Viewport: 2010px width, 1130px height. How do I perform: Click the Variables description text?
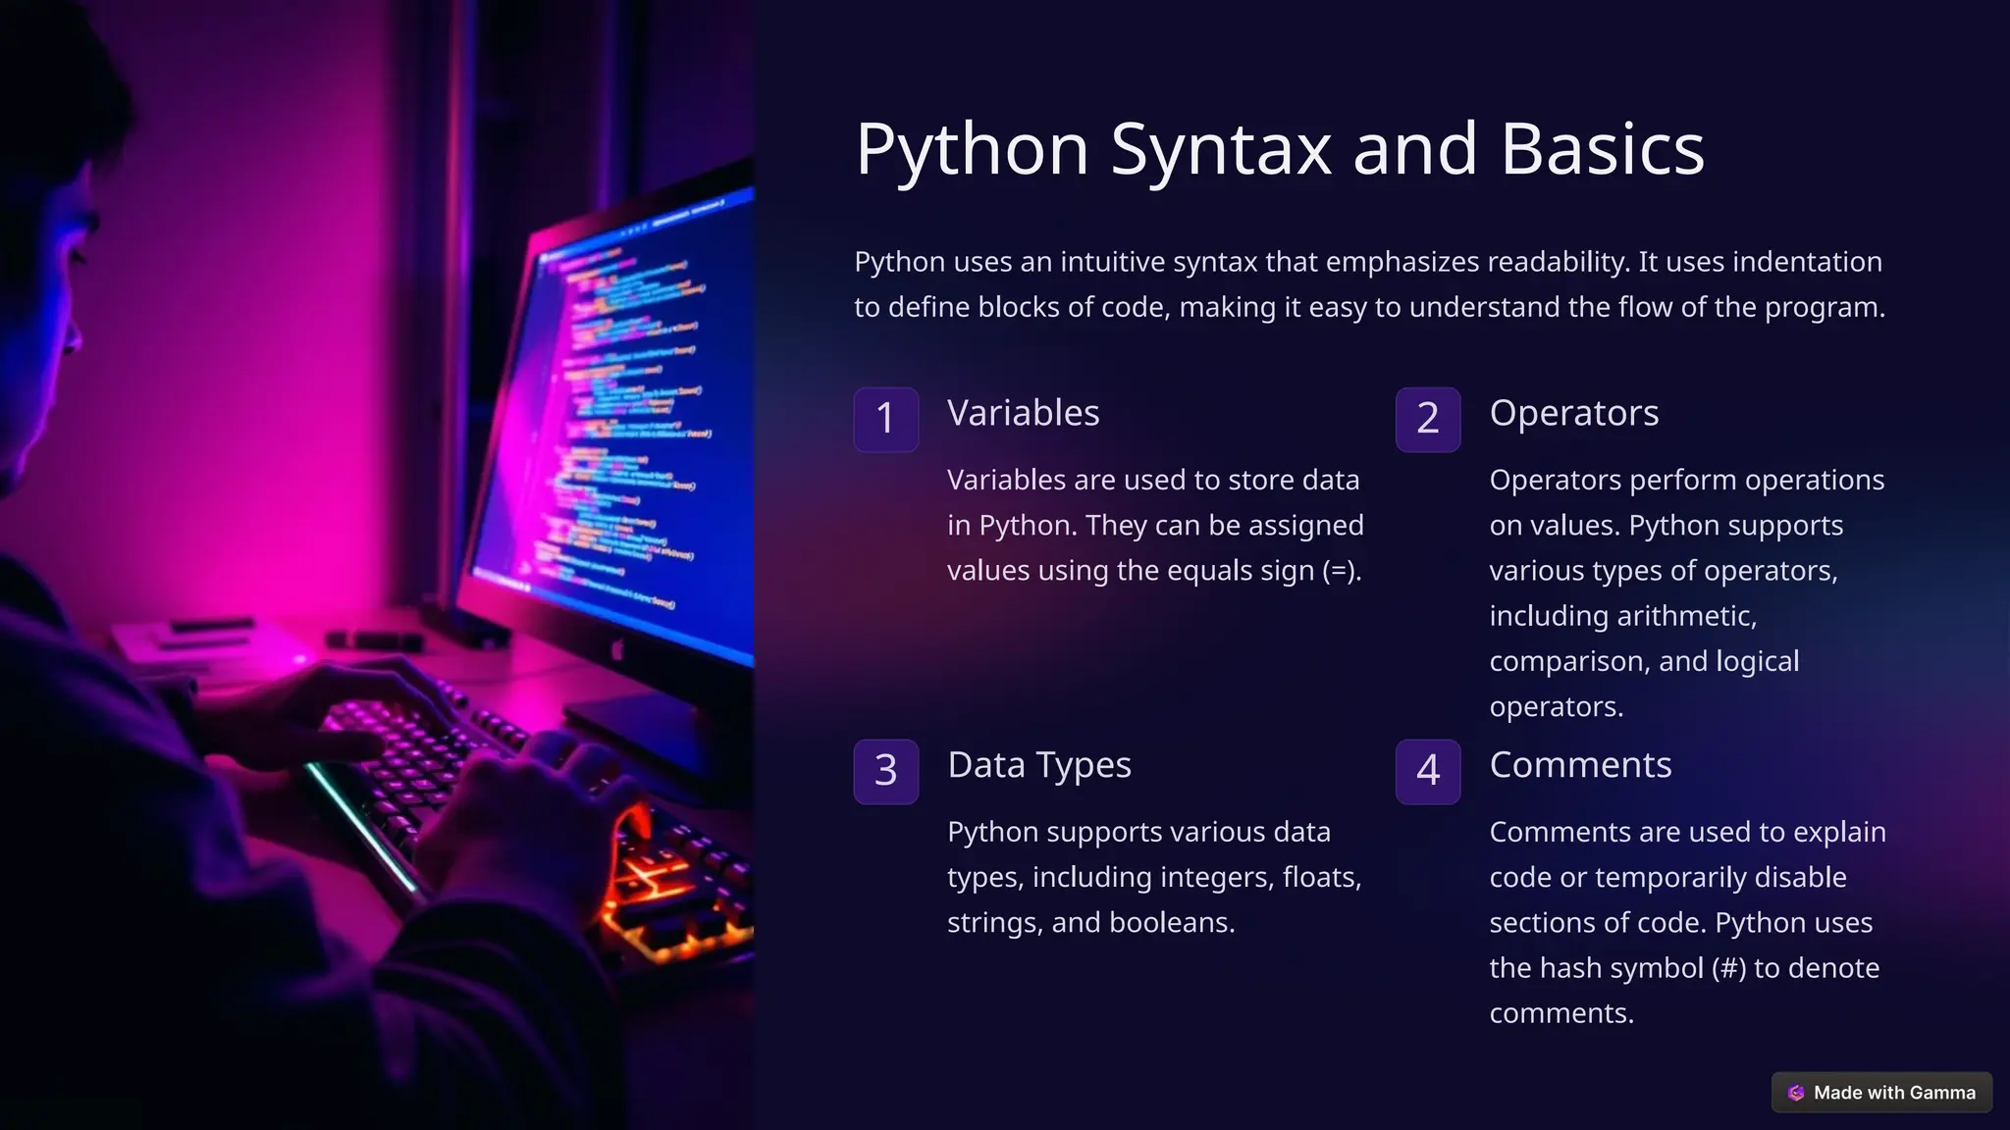(x=1154, y=525)
